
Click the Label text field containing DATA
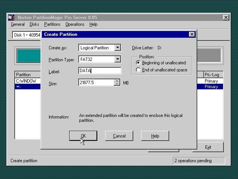pos(100,71)
